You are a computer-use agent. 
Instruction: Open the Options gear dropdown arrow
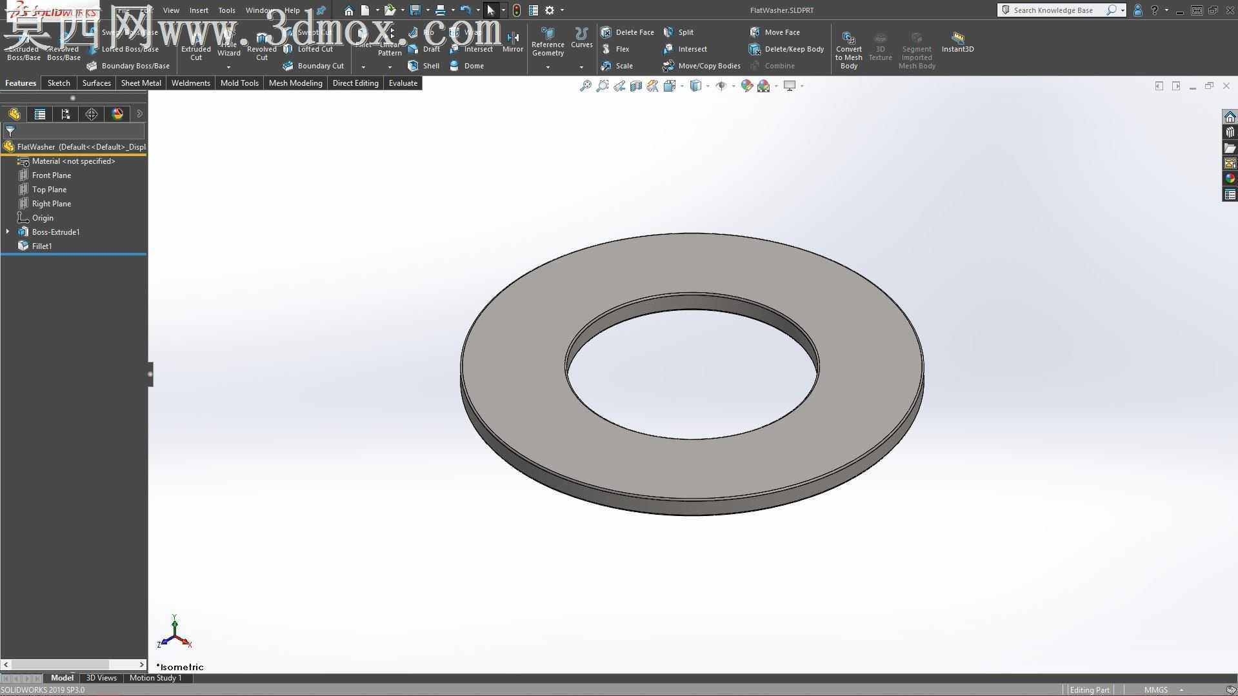(x=562, y=10)
